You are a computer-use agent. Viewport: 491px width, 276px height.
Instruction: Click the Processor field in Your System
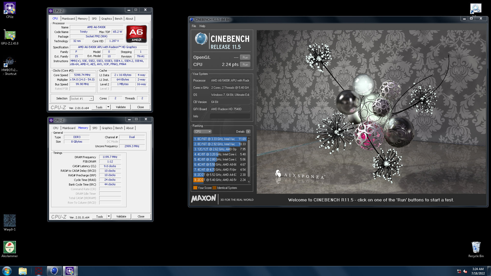[230, 80]
